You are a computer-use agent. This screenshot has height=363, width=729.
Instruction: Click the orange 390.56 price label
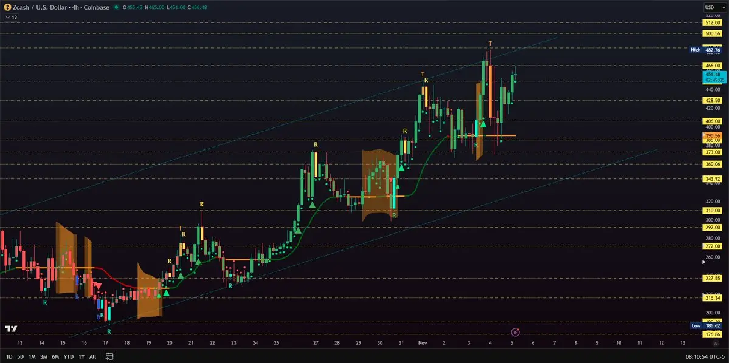(712, 135)
